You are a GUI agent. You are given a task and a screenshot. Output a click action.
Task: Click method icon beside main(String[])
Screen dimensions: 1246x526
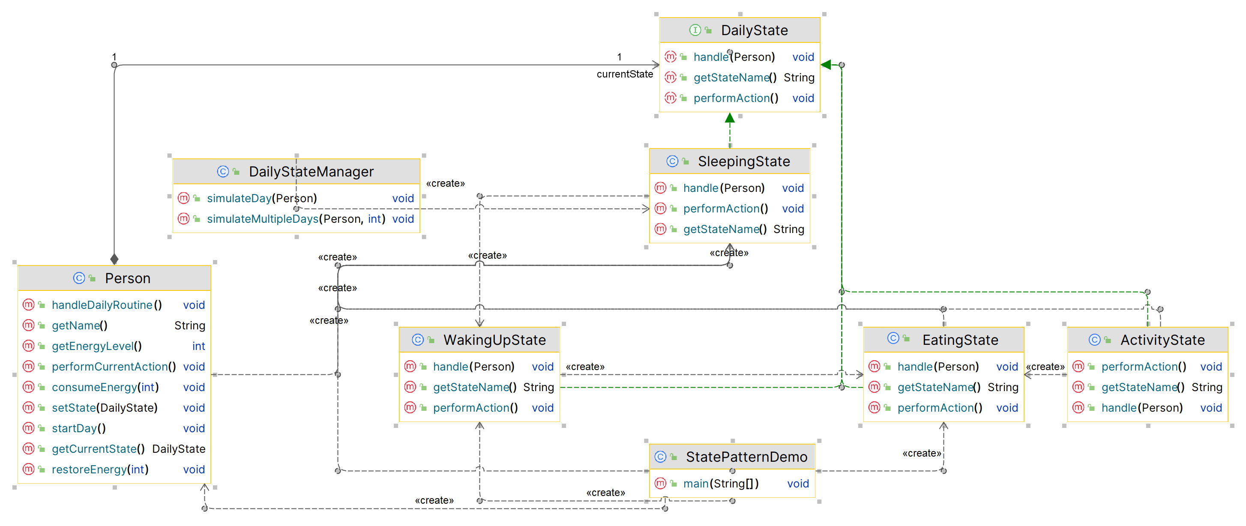(660, 484)
